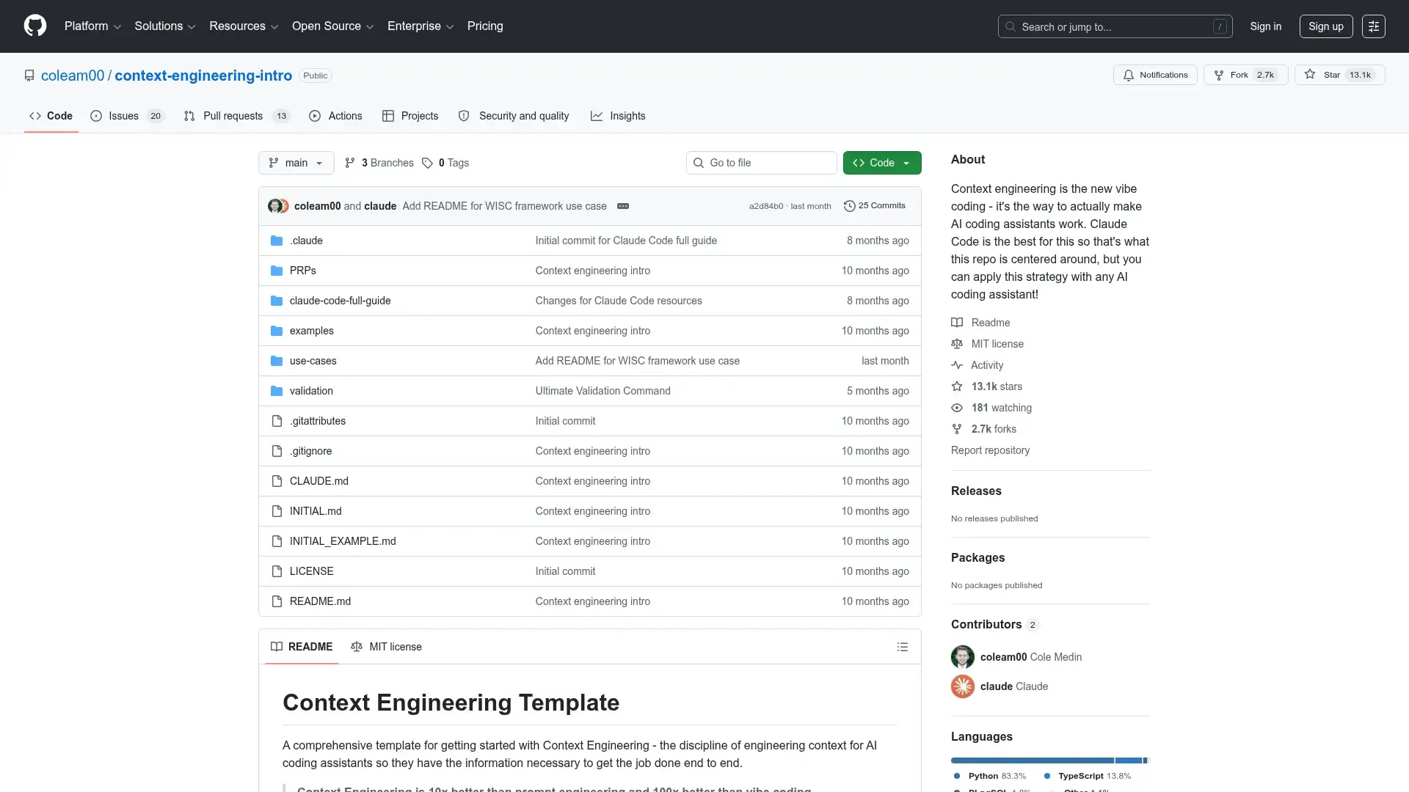Click the Security shield icon

click(x=465, y=116)
